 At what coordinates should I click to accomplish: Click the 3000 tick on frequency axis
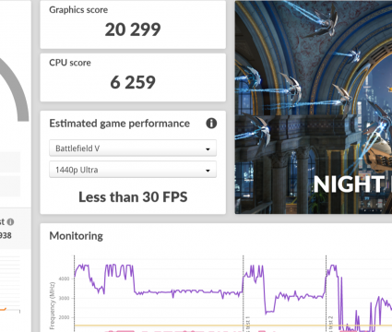point(65,298)
